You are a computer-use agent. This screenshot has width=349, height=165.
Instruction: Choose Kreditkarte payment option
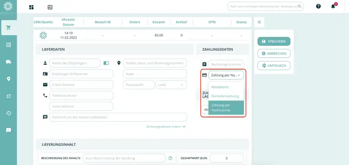click(226, 87)
